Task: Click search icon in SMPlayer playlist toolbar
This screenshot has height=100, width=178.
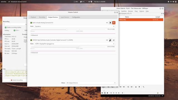Action: click(144, 87)
